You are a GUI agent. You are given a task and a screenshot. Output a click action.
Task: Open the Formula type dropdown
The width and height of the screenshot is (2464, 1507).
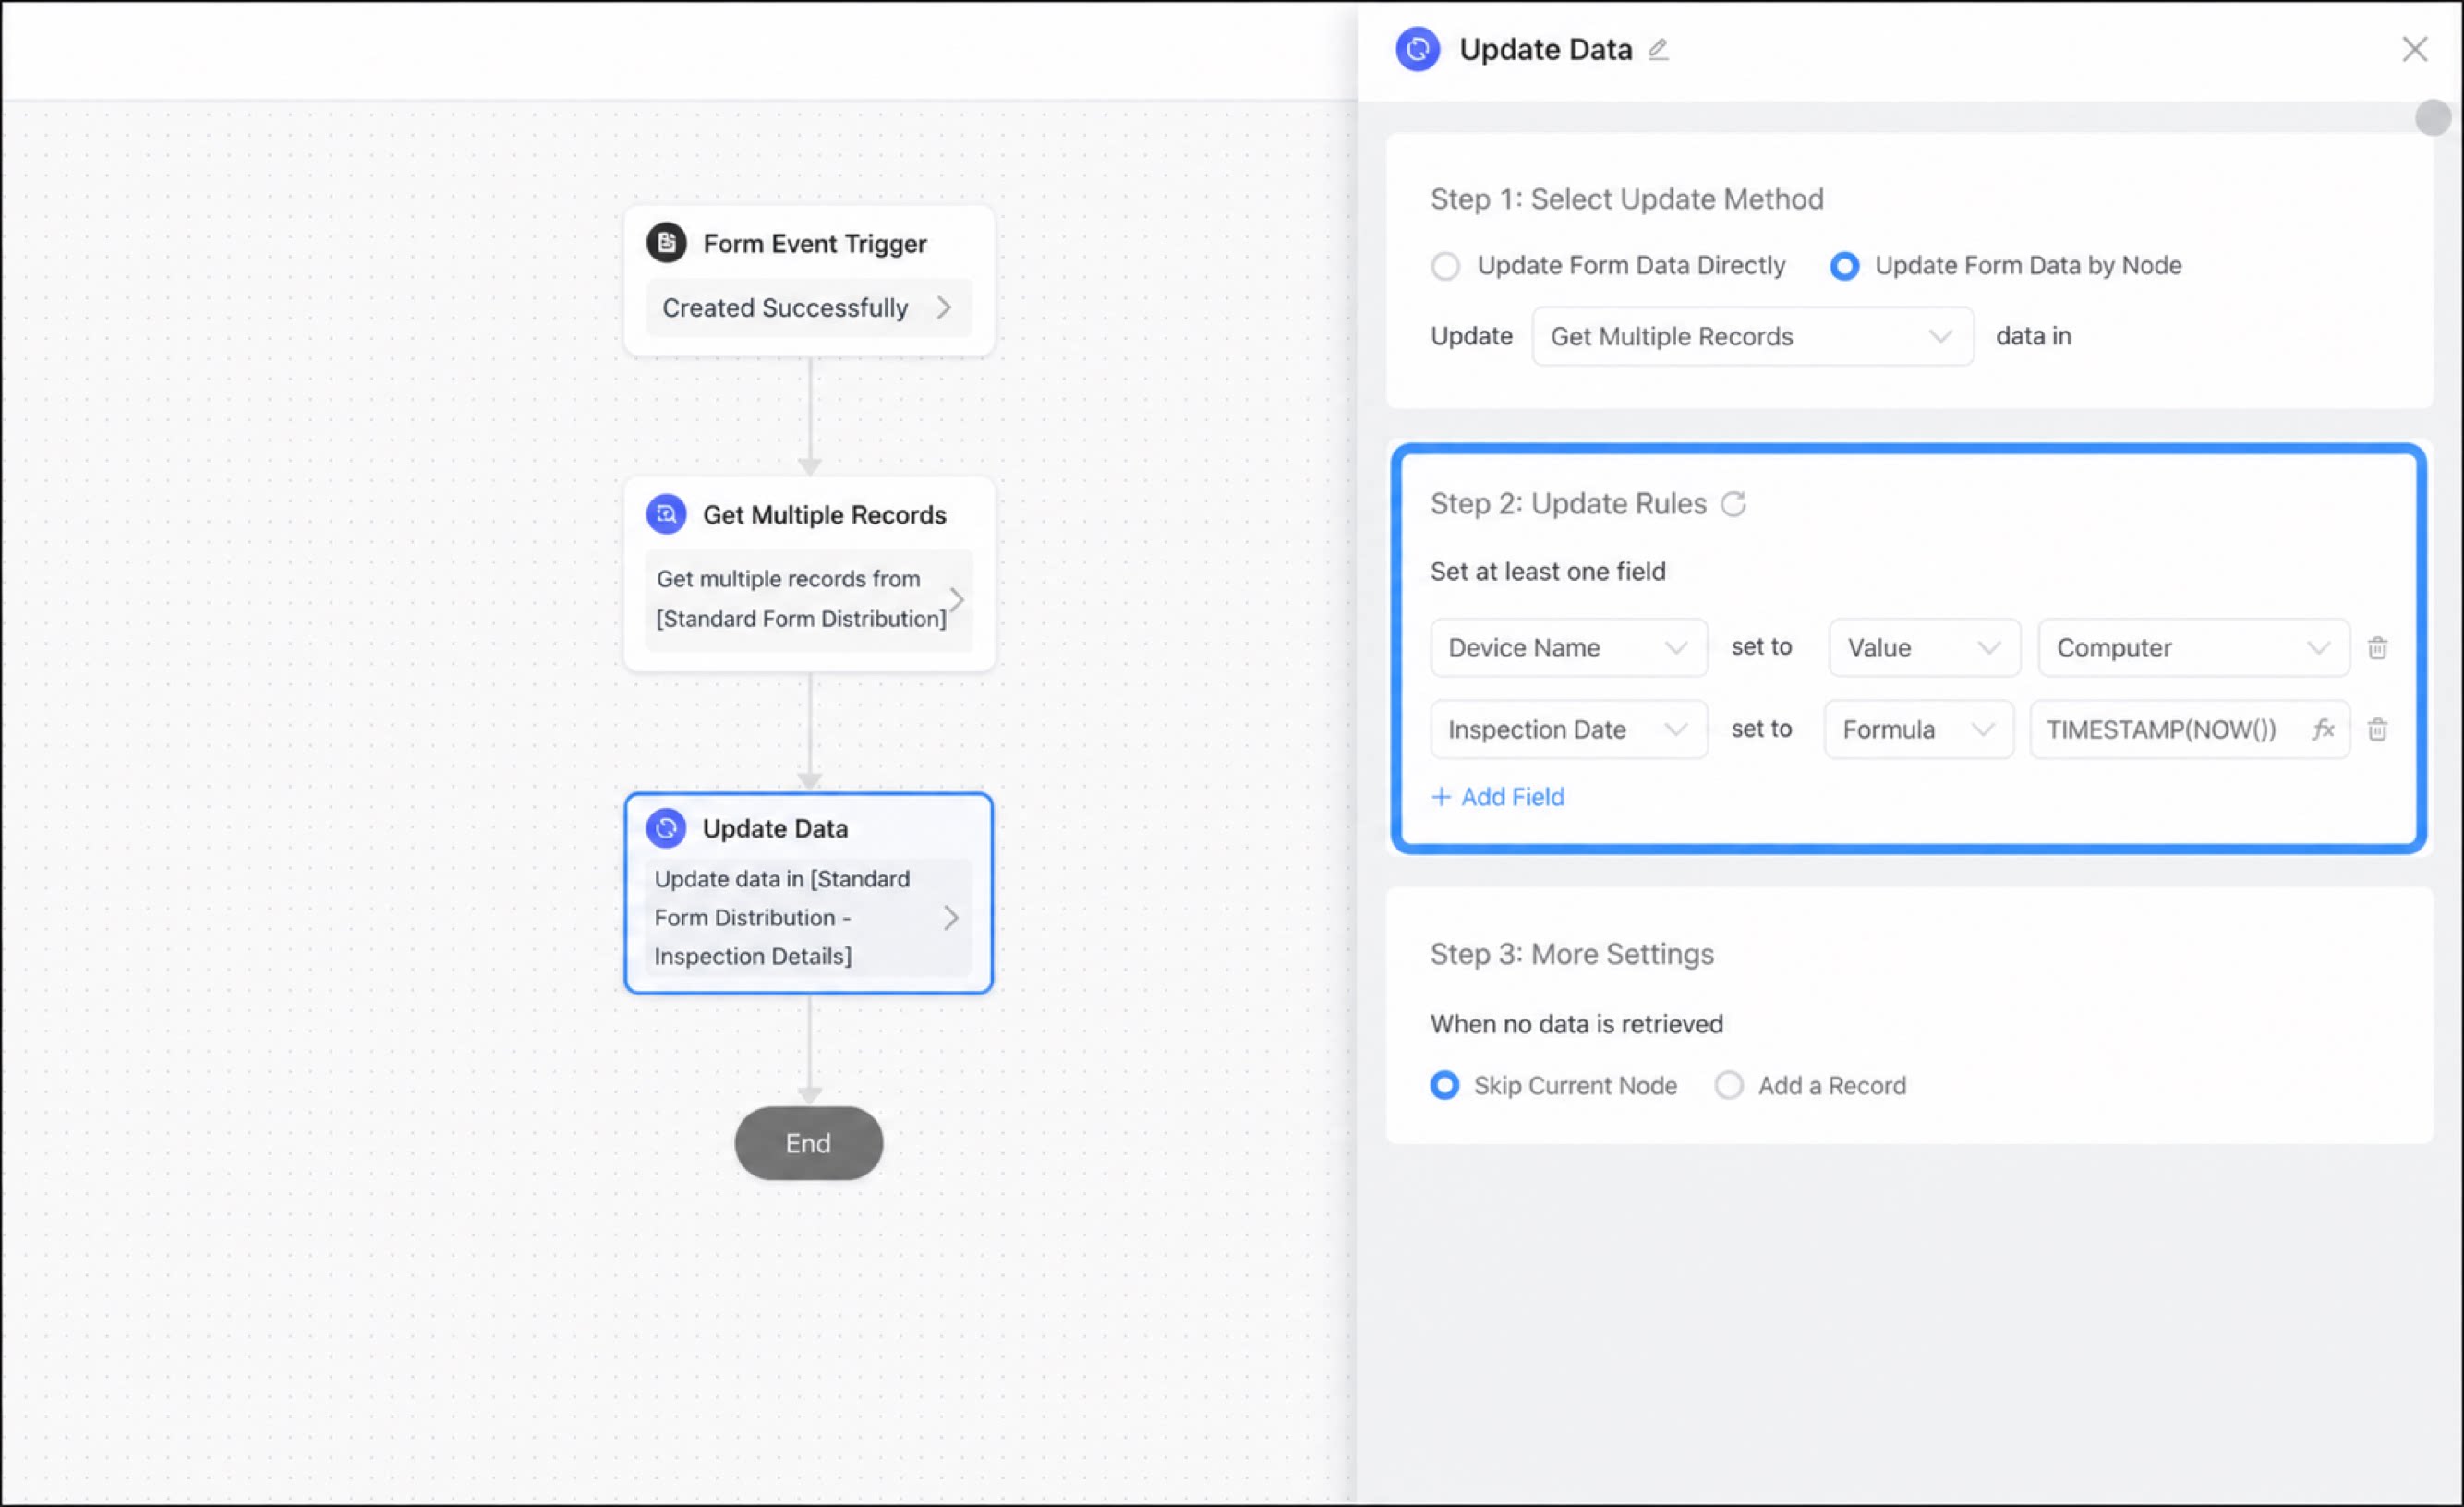click(1918, 729)
